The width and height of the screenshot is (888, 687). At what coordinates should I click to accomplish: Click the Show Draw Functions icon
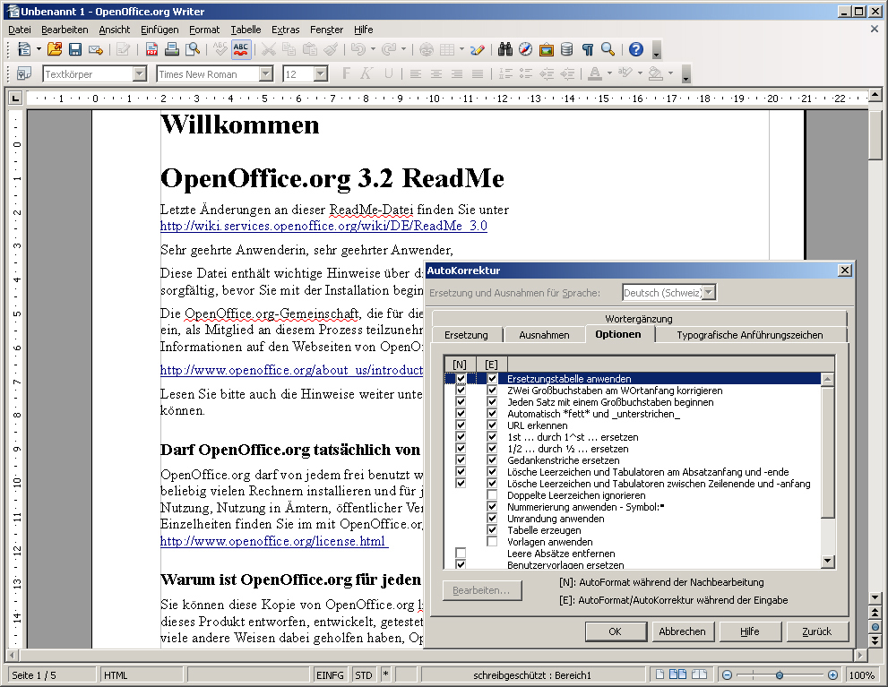click(478, 50)
